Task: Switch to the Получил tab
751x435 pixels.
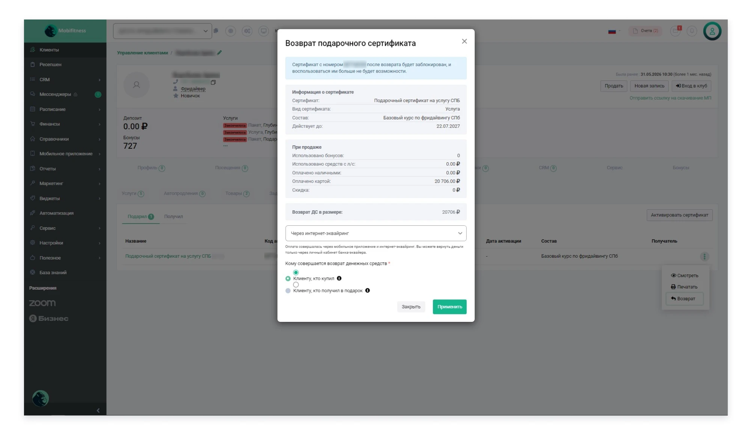Action: click(173, 216)
